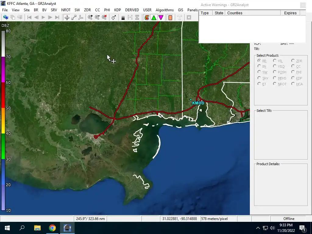Open the USER menu

coord(147,10)
